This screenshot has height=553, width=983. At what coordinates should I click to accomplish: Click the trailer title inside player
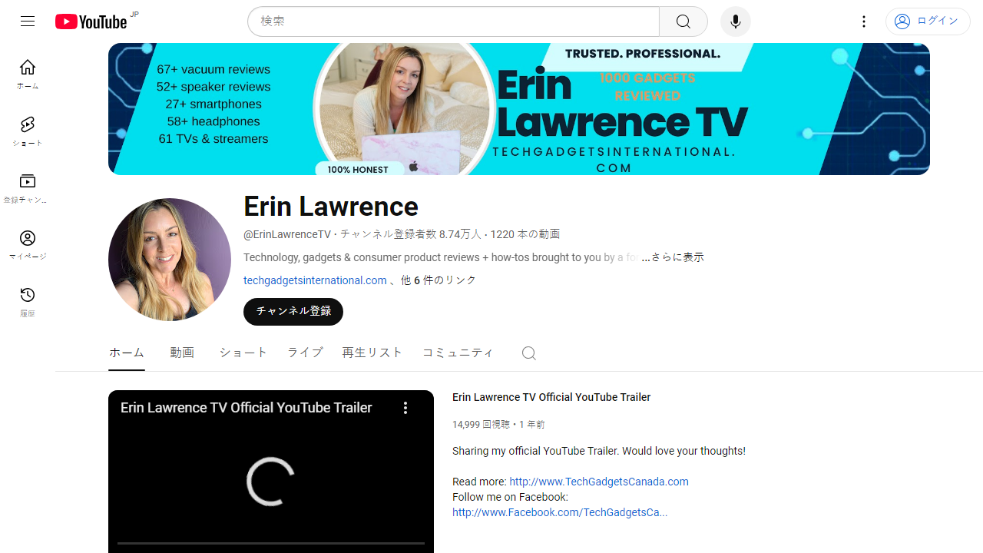pyautogui.click(x=247, y=408)
